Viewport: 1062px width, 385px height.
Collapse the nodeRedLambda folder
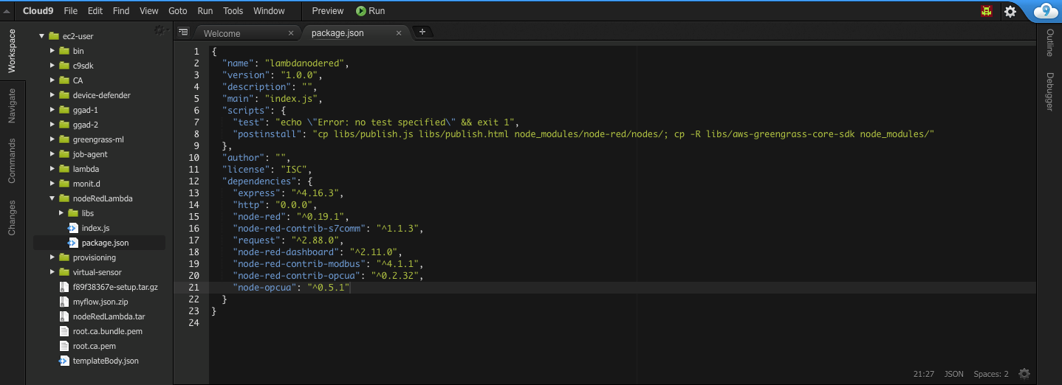tap(52, 198)
